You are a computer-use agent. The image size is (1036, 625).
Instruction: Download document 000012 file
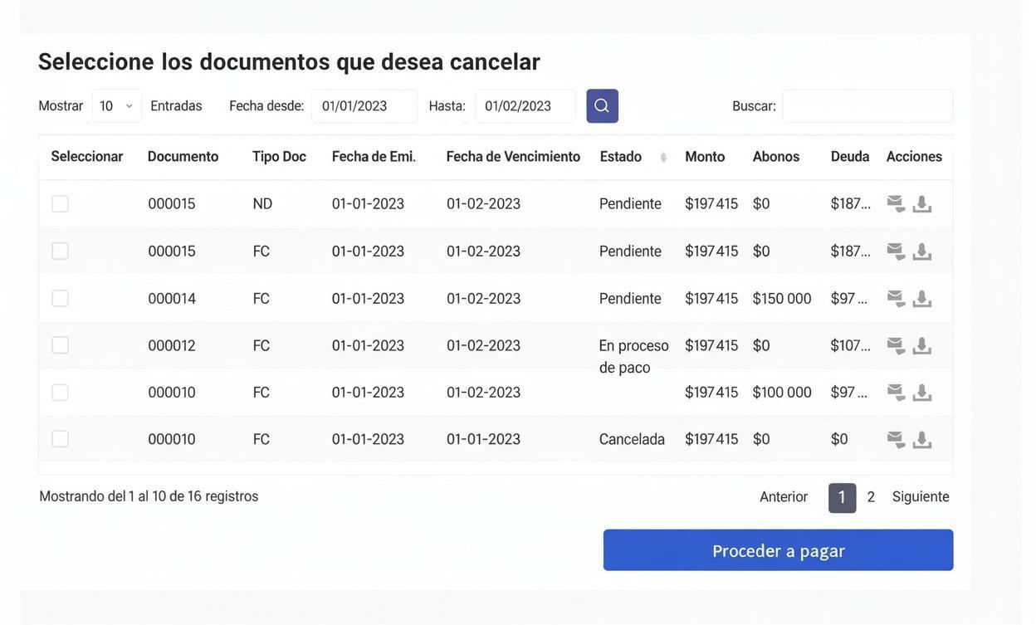pyautogui.click(x=922, y=346)
